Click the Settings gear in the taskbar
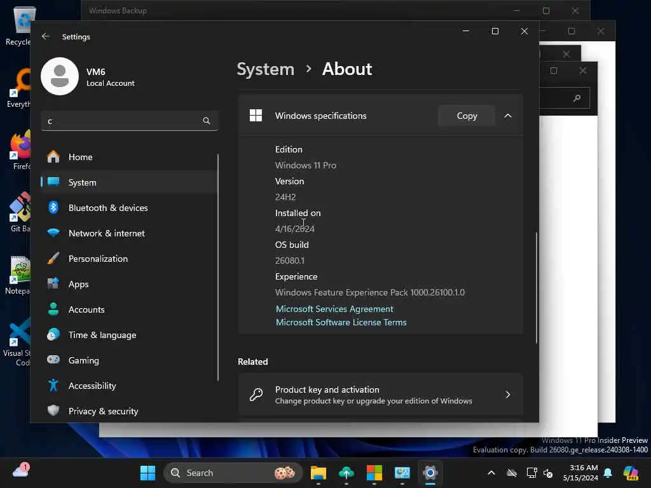The image size is (651, 488). [430, 473]
